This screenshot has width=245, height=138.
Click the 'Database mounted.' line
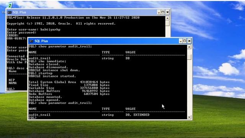[45, 97]
